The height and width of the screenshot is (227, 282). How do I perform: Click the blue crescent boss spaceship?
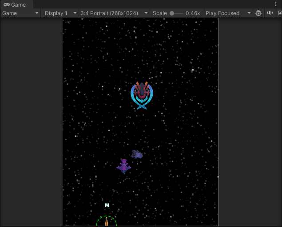coord(142,95)
